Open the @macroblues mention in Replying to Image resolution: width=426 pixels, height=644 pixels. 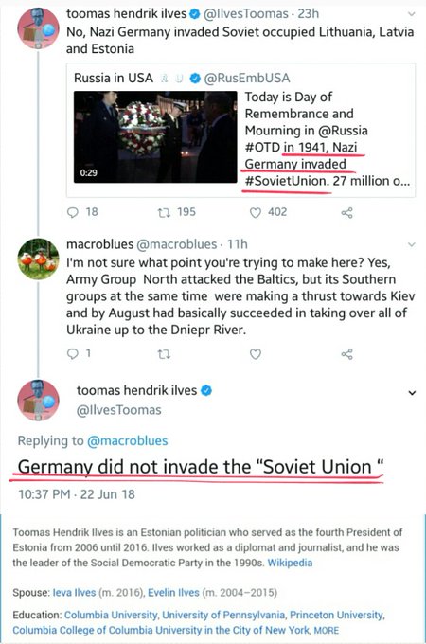128,440
